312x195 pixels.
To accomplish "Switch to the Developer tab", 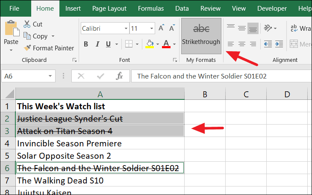I will (272, 9).
